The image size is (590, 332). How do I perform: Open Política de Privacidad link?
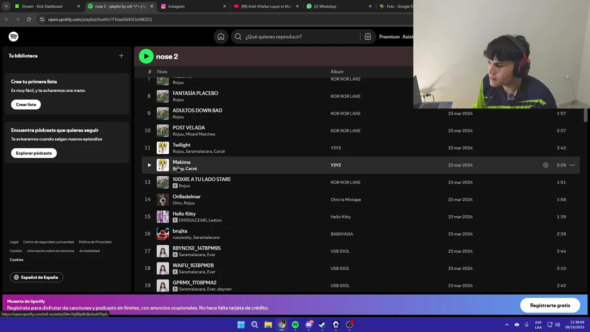point(95,242)
